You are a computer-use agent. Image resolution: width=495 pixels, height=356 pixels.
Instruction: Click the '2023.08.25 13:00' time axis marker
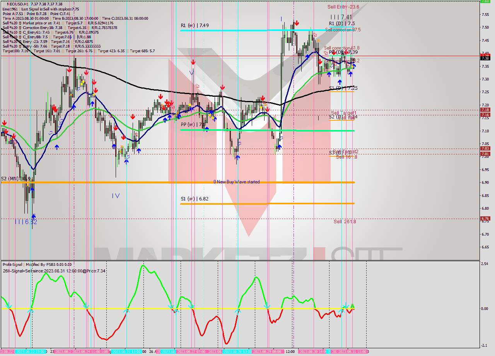tap(127, 352)
